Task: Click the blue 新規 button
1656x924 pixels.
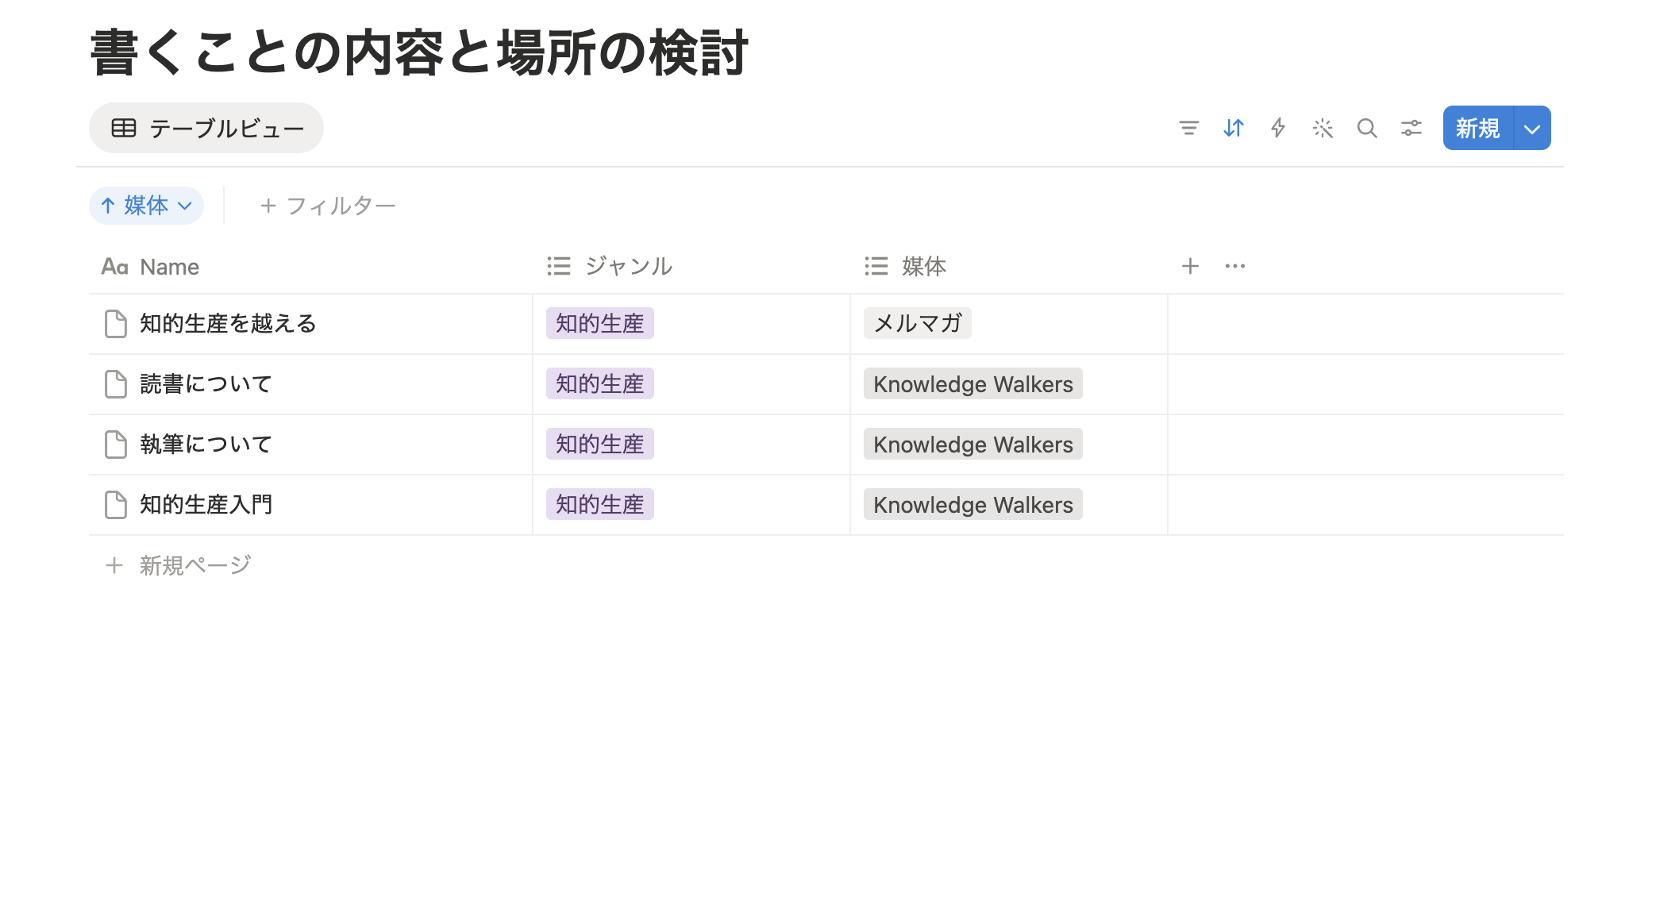Action: [x=1478, y=128]
